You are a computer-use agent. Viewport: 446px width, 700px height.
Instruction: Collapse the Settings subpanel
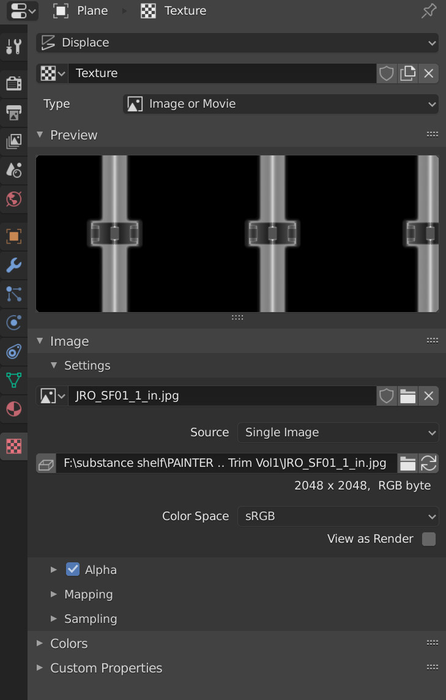(54, 365)
